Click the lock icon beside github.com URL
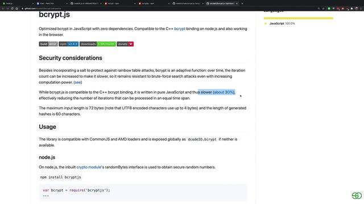 click(x=23, y=8)
